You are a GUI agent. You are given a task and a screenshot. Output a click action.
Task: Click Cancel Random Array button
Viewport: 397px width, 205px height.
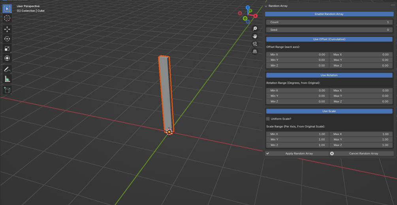361,153
